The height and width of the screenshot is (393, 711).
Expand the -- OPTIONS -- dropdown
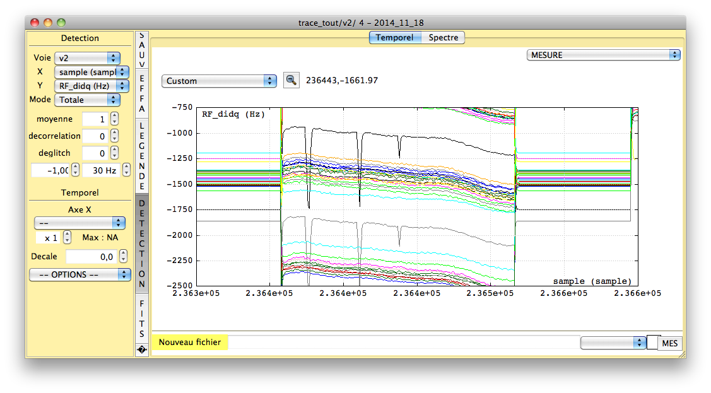click(x=79, y=274)
